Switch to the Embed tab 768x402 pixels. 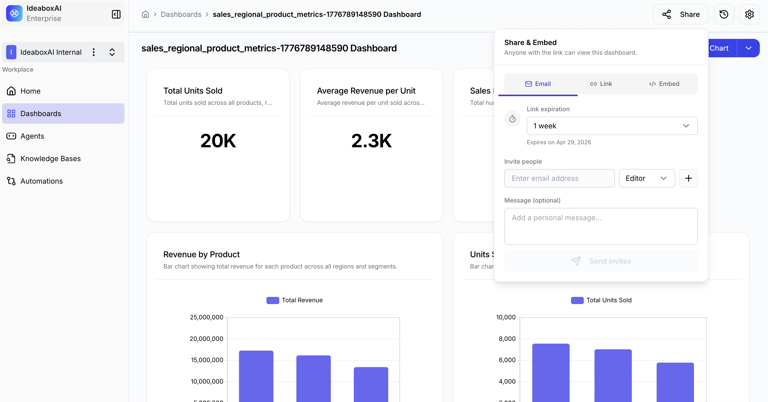tap(664, 84)
